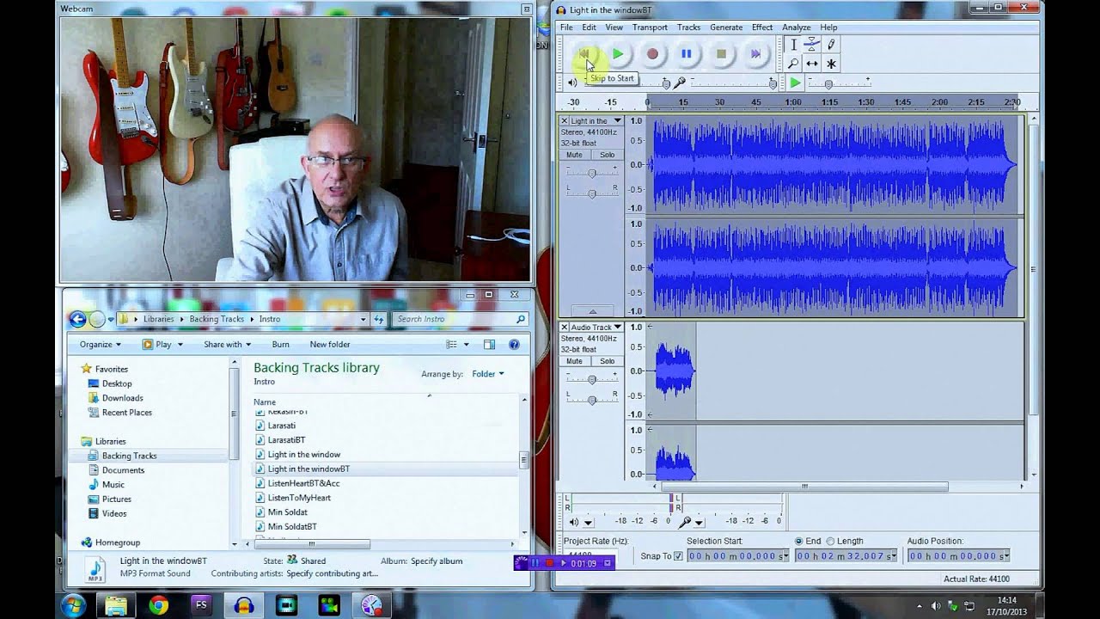Click the Change your view icon in Explorer
This screenshot has width=1100, height=619.
point(452,345)
